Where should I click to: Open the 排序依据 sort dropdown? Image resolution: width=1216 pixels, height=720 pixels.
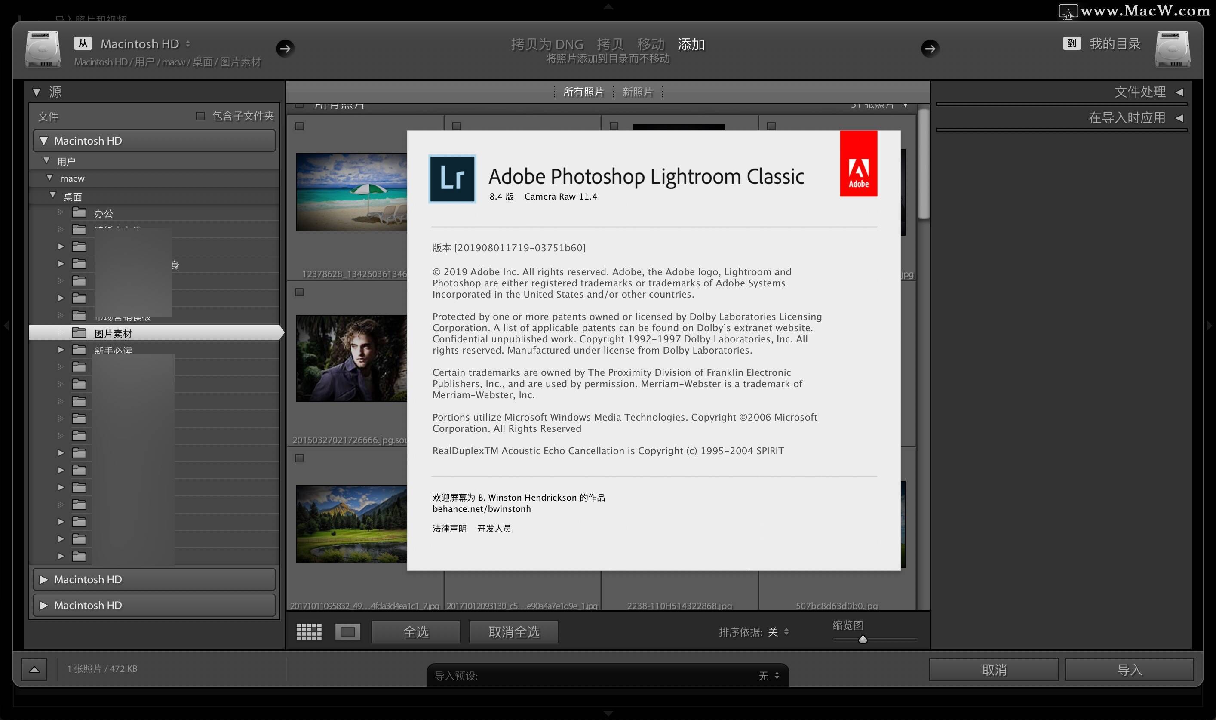coord(779,632)
